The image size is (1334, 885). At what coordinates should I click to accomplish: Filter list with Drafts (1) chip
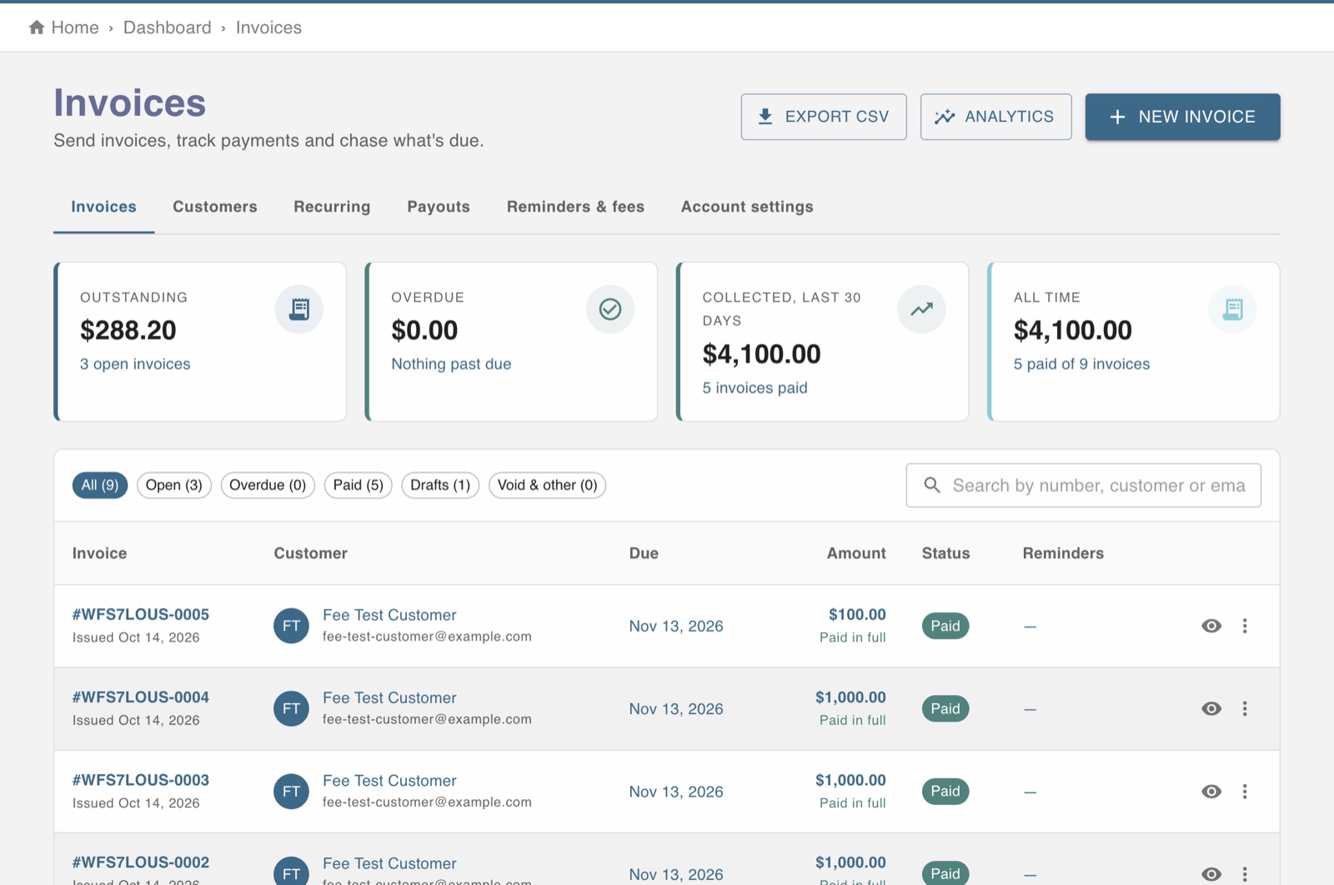tap(440, 485)
